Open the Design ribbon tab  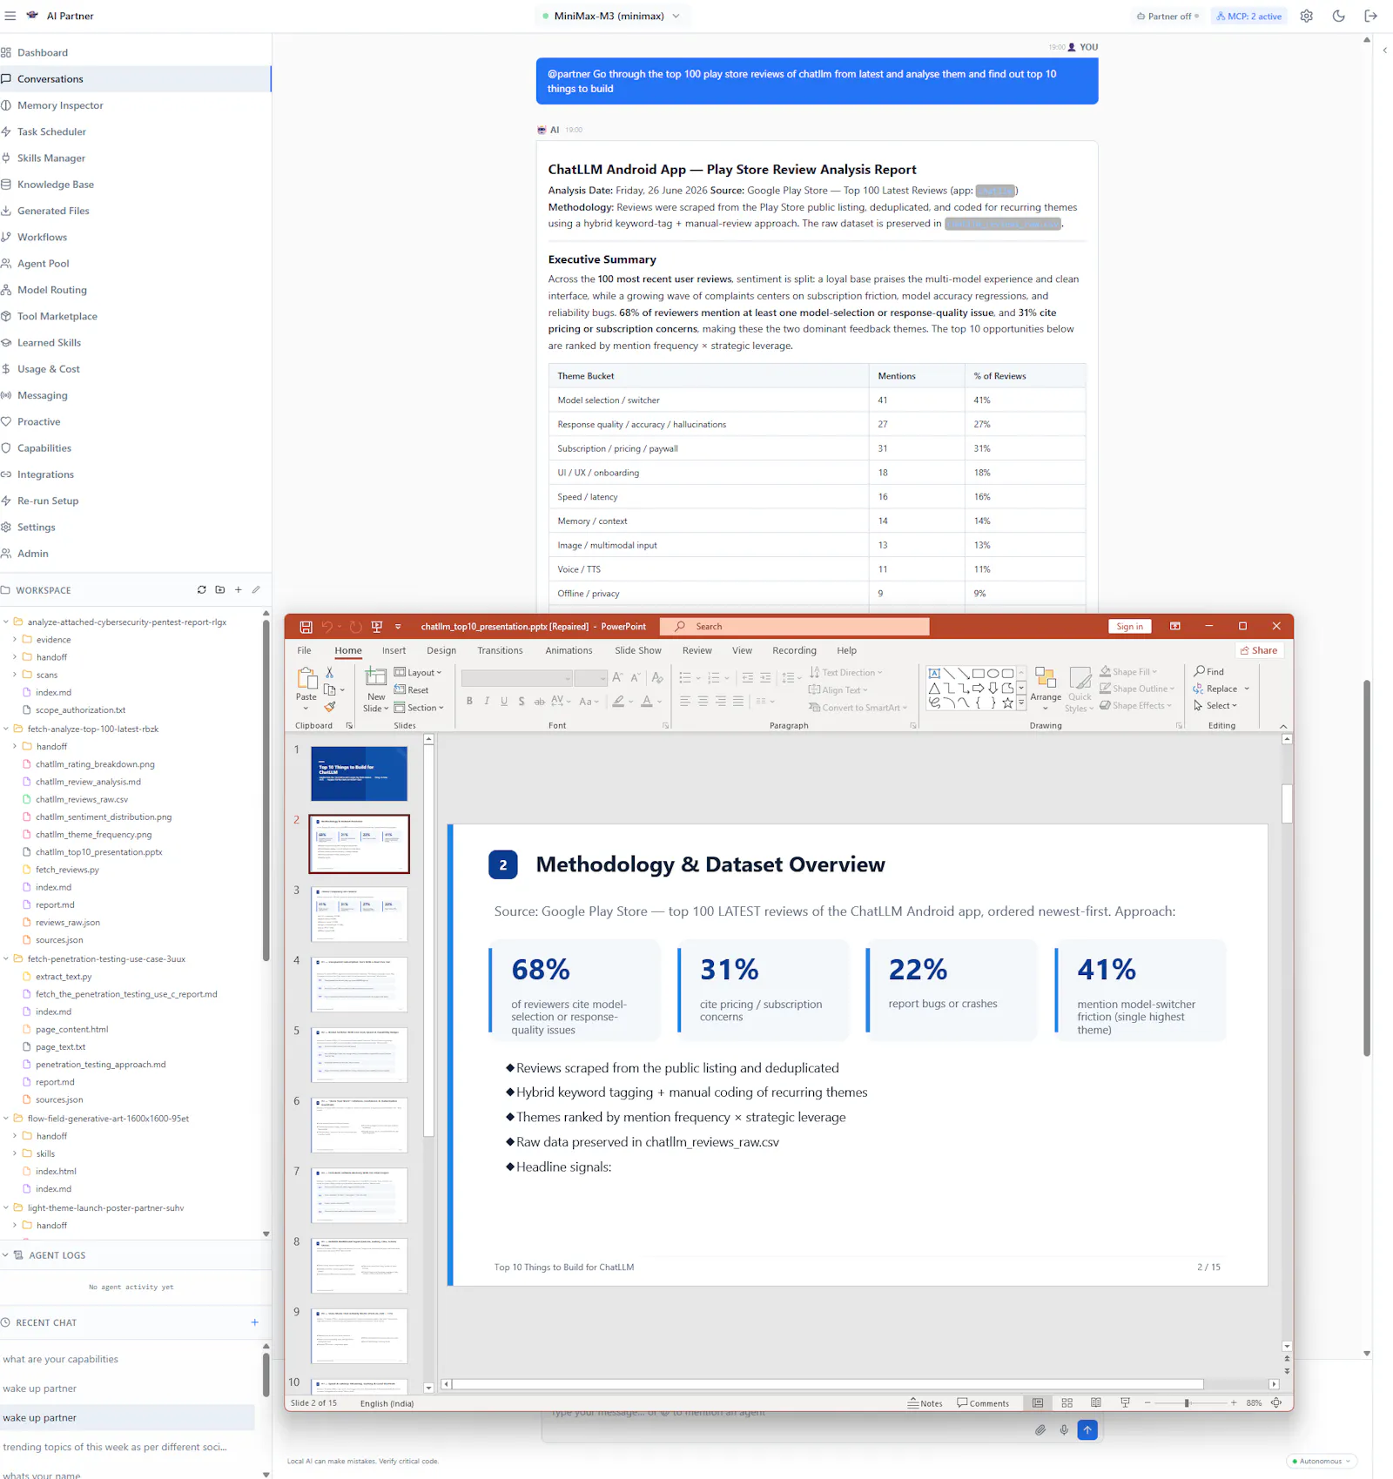pyautogui.click(x=441, y=650)
